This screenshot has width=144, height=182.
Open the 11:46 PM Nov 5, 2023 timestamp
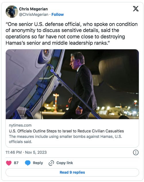click(26, 152)
